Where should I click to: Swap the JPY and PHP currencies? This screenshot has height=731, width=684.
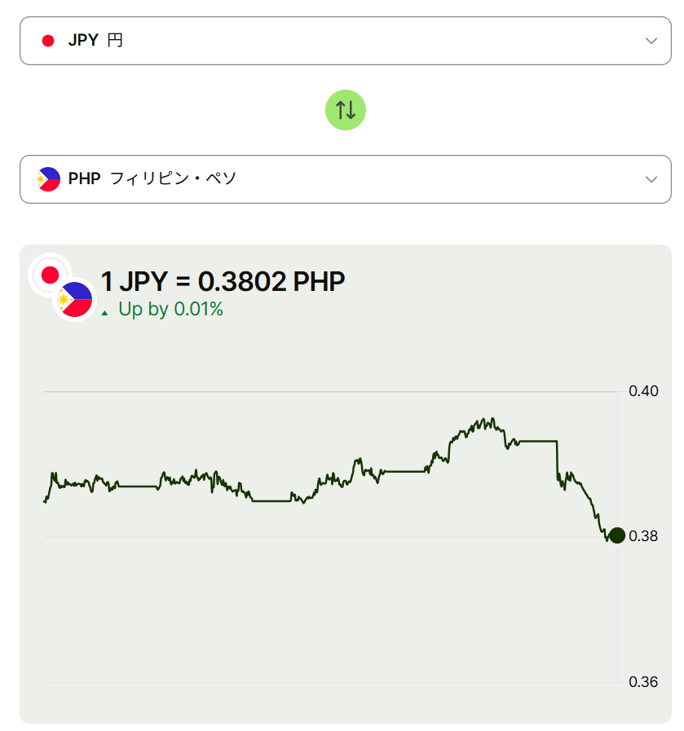click(346, 109)
